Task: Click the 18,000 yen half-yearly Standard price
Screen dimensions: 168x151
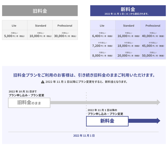Action: coord(128,45)
